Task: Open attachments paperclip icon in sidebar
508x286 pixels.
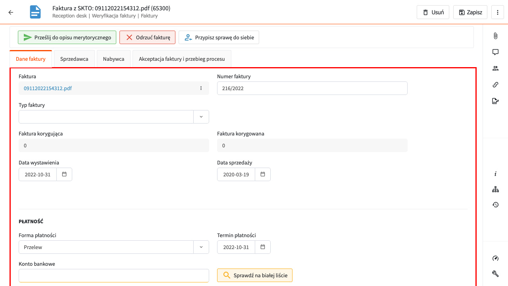Action: 495,36
